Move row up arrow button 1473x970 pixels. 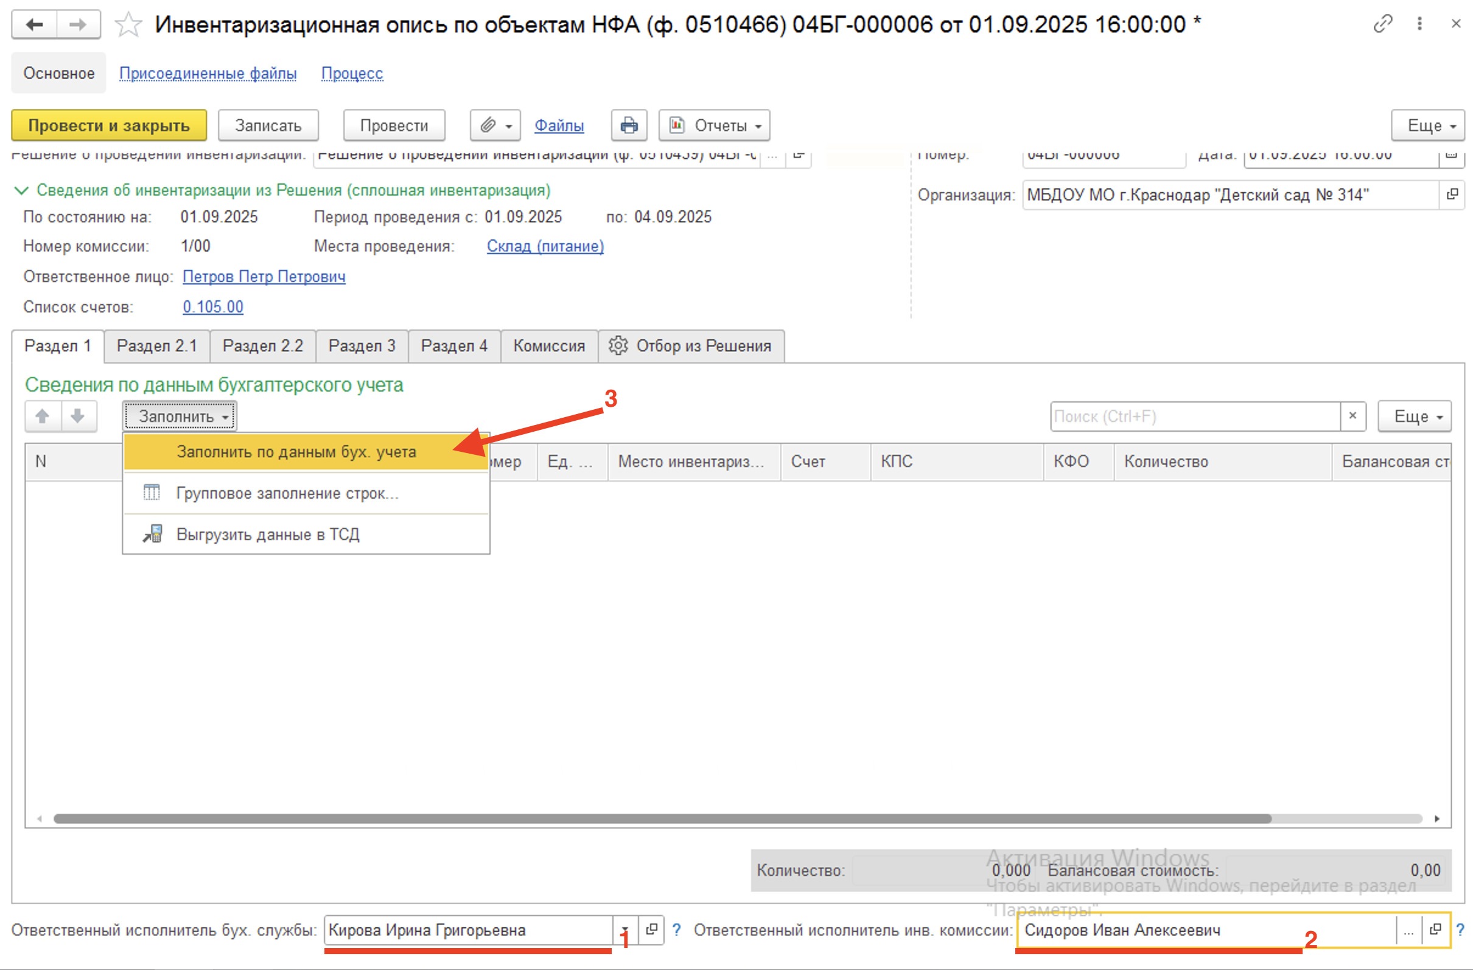click(x=42, y=416)
